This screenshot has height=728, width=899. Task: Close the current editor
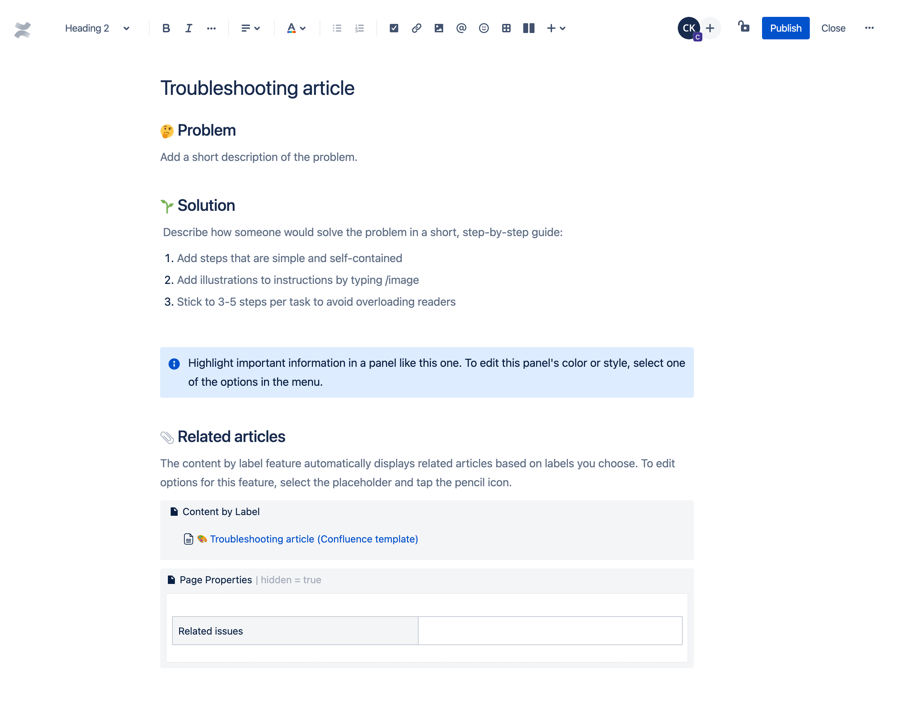833,28
